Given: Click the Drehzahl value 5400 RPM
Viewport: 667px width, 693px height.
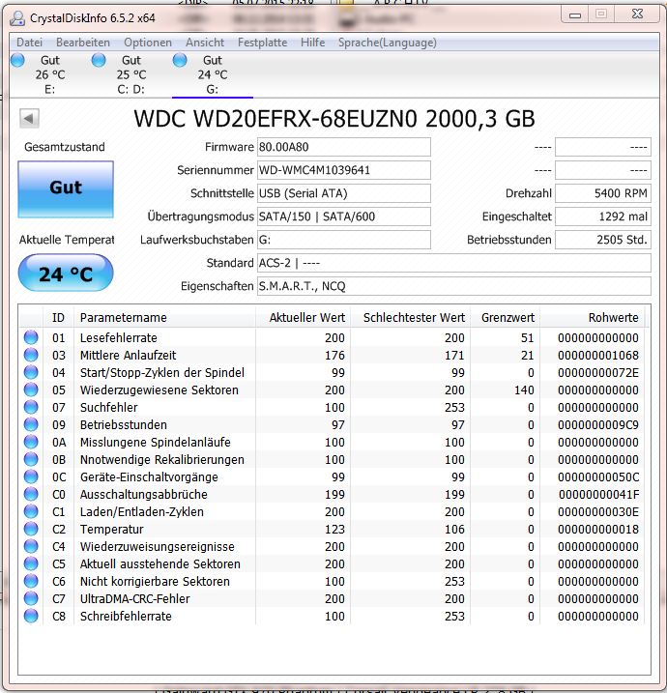Looking at the screenshot, I should pyautogui.click(x=603, y=193).
